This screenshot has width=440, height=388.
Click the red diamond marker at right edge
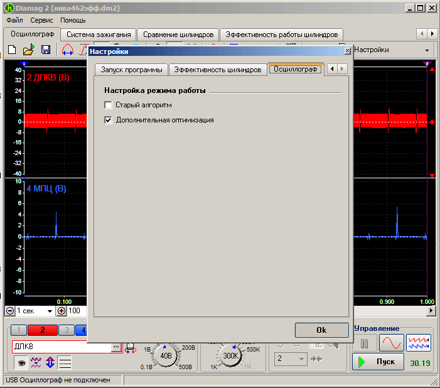[x=432, y=122]
